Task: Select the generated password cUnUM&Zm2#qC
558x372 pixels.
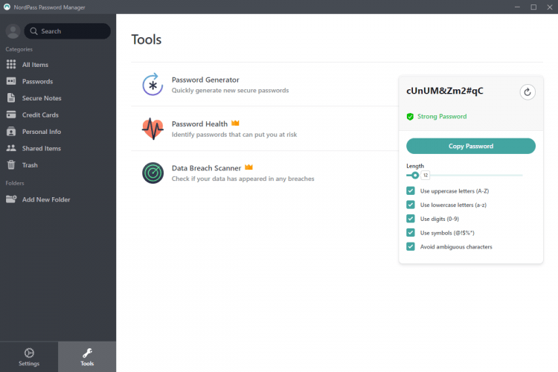Action: (445, 91)
